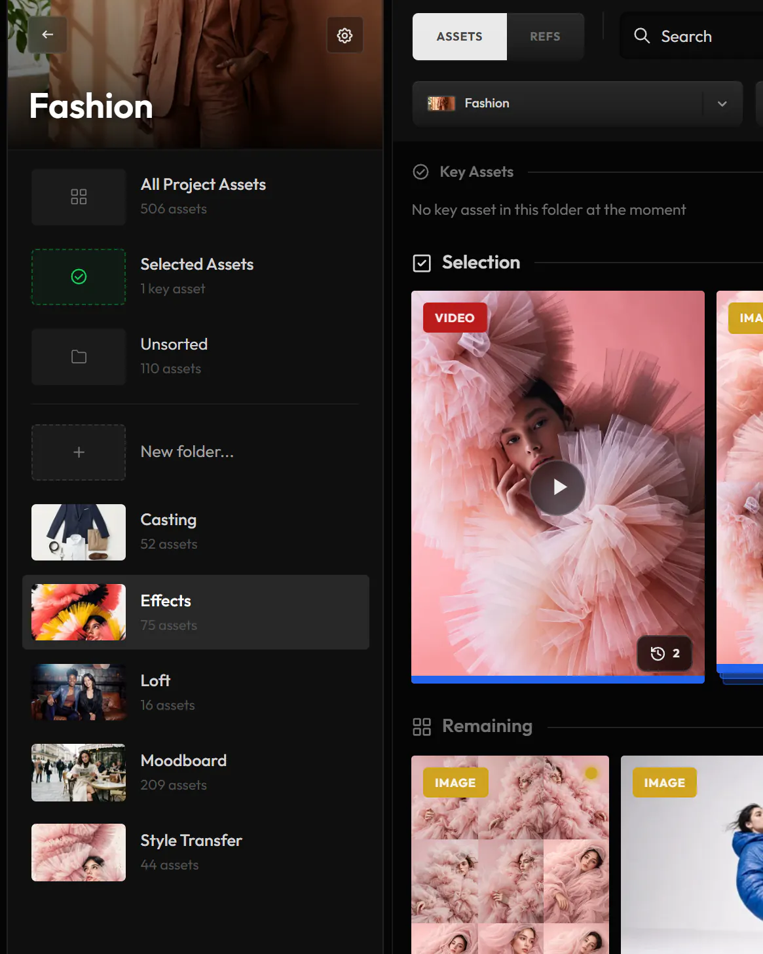Screen dimensions: 763x954
Task: Expand the Fashion folder dropdown chevron
Action: [x=722, y=103]
